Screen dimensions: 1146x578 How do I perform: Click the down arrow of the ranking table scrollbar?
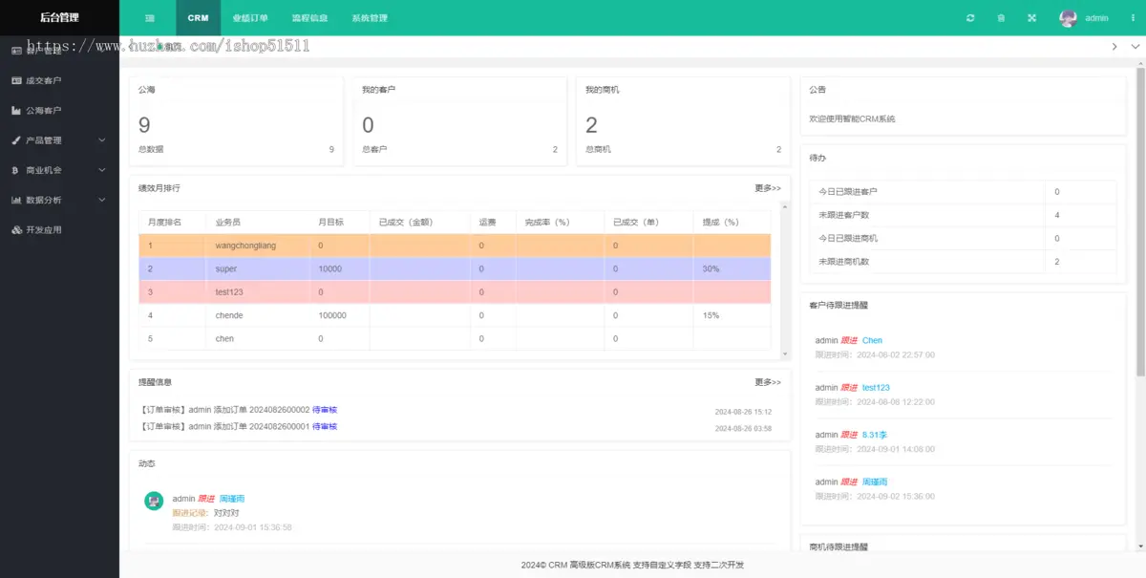(785, 353)
